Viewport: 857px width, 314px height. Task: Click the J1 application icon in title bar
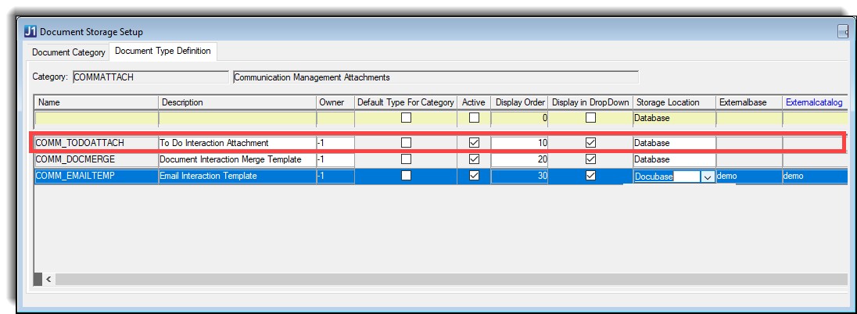30,32
